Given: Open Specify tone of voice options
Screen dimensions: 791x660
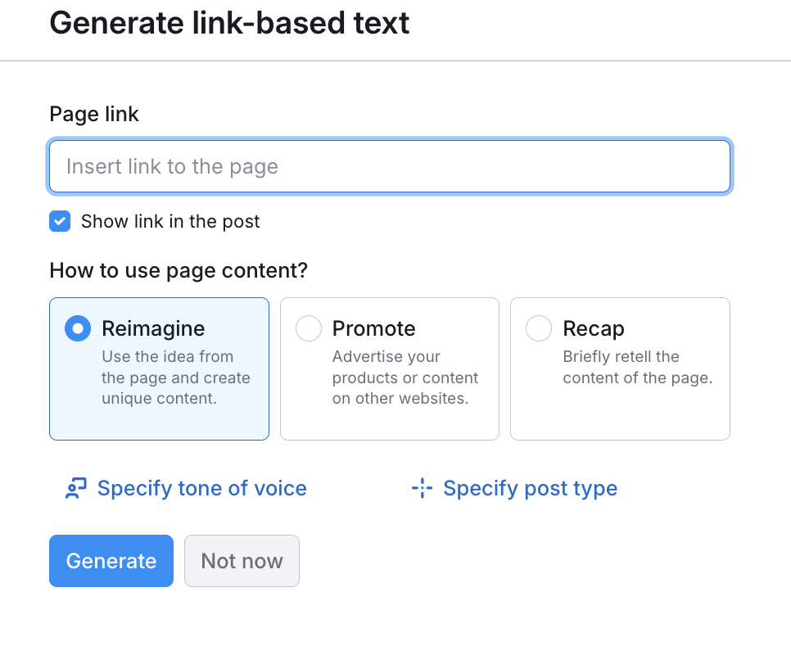Looking at the screenshot, I should pyautogui.click(x=201, y=487).
